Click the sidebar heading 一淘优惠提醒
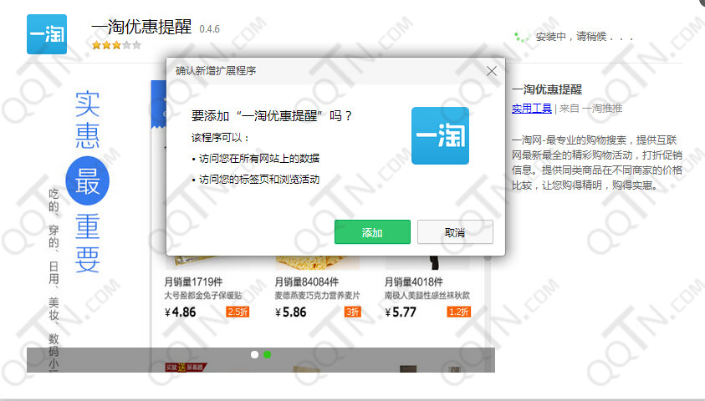705x401 pixels. (547, 90)
